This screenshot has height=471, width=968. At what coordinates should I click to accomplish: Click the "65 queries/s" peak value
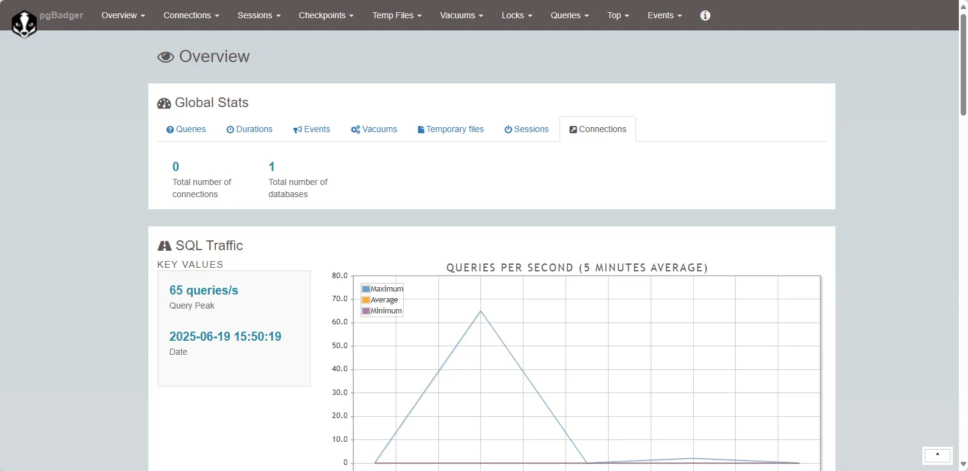(204, 291)
